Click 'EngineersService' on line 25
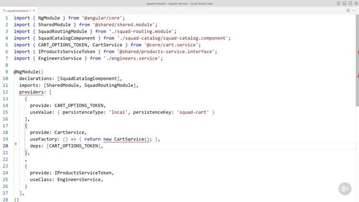The width and height of the screenshot is (359, 202). [79, 180]
